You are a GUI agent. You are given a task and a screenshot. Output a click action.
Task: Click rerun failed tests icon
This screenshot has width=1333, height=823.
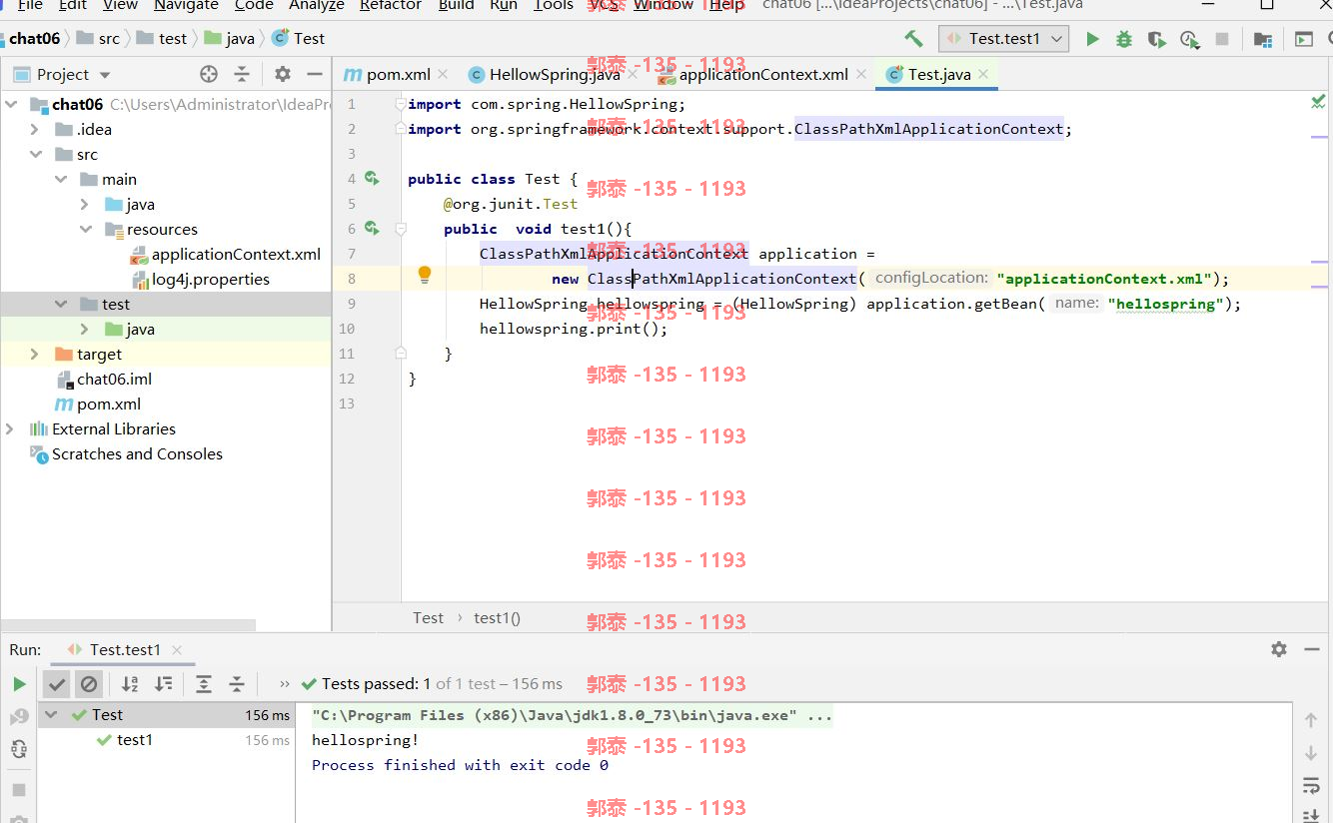[19, 717]
